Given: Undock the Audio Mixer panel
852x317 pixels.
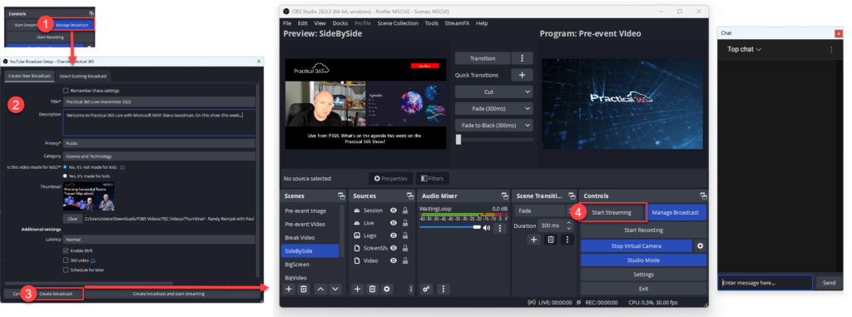Looking at the screenshot, I should pos(504,196).
